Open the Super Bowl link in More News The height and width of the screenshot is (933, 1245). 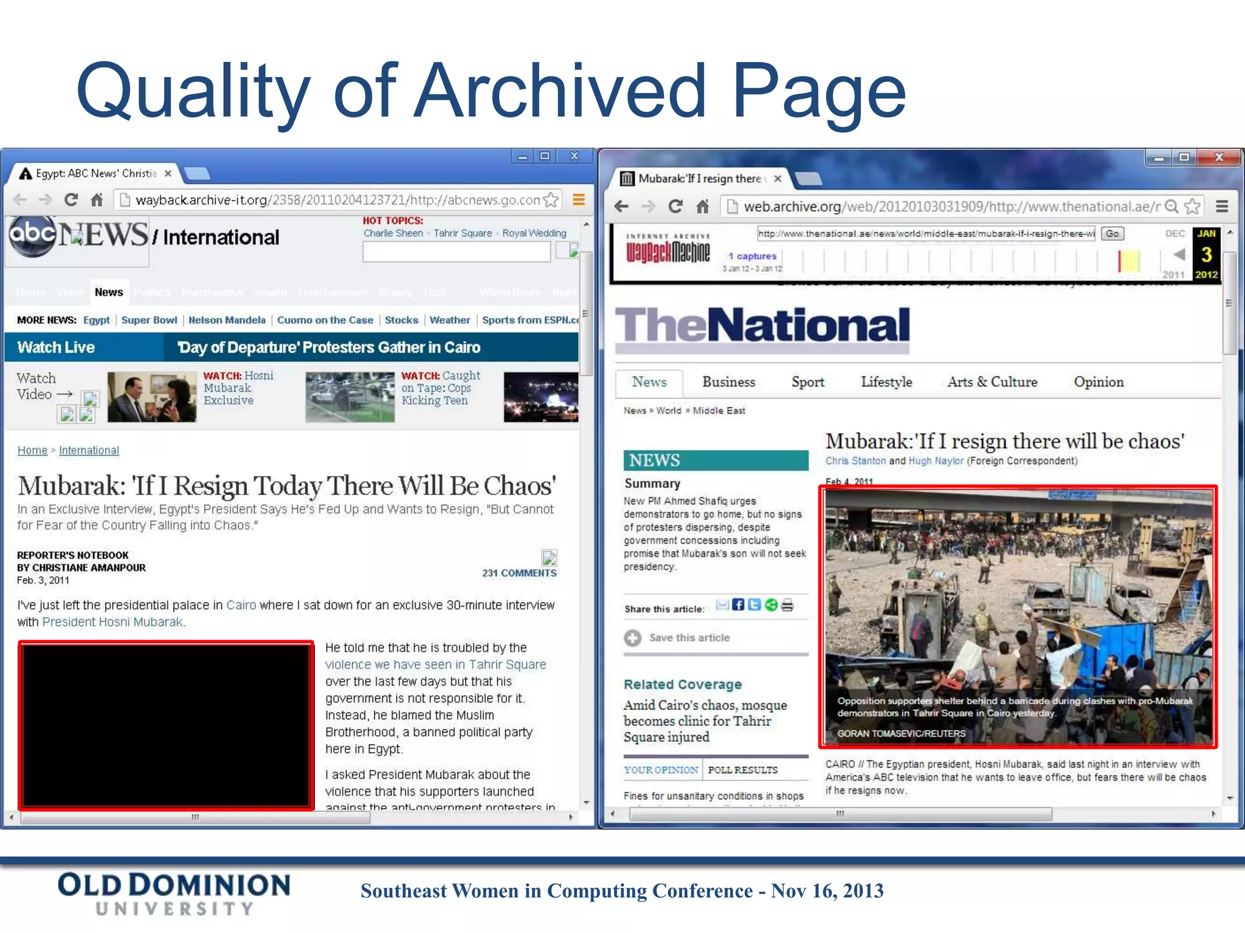tap(149, 320)
